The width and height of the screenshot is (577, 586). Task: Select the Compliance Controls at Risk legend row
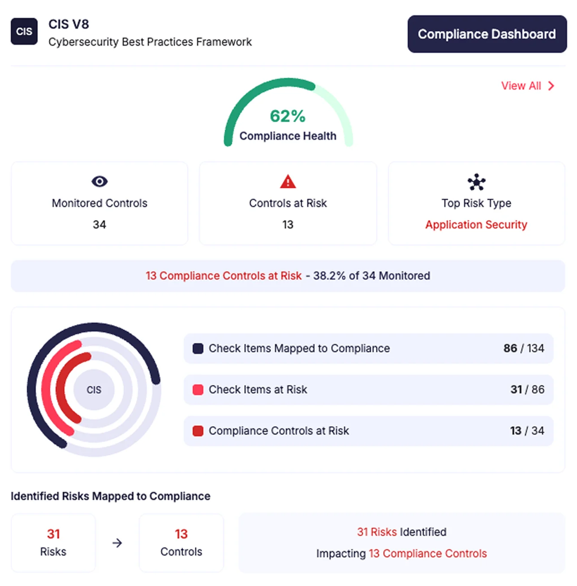(x=369, y=431)
